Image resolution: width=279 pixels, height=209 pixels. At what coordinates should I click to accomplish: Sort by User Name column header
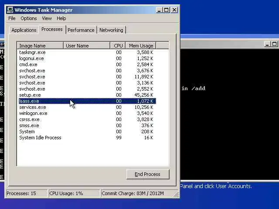(x=87, y=46)
